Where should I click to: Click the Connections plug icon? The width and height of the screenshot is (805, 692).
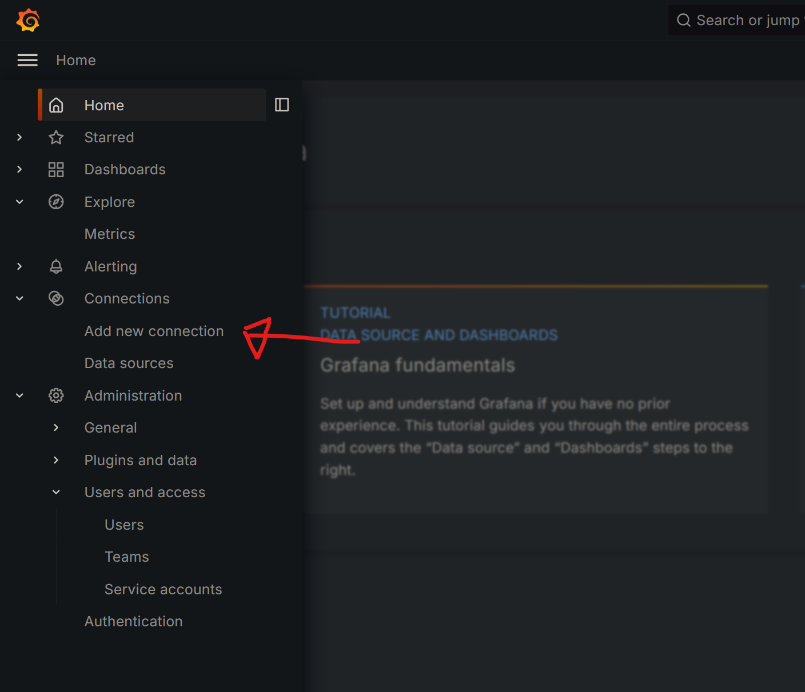tap(55, 298)
